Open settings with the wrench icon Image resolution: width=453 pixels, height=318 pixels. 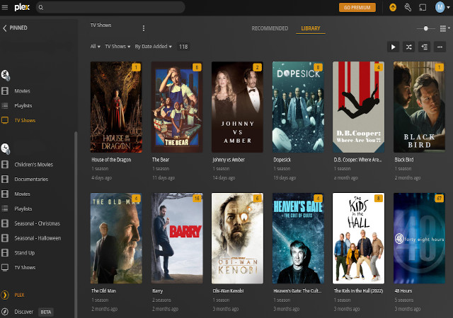408,7
